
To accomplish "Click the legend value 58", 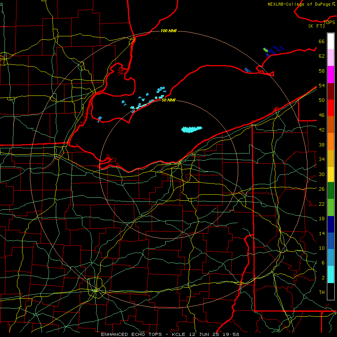I will (x=322, y=71).
